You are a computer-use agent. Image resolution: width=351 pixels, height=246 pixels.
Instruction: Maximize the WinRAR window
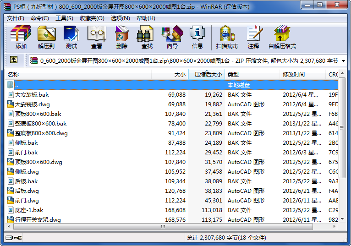(320, 5)
